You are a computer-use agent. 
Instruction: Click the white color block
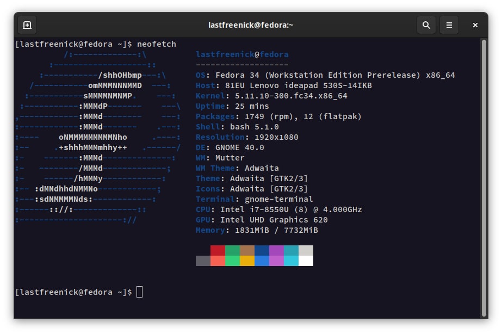[x=306, y=261]
